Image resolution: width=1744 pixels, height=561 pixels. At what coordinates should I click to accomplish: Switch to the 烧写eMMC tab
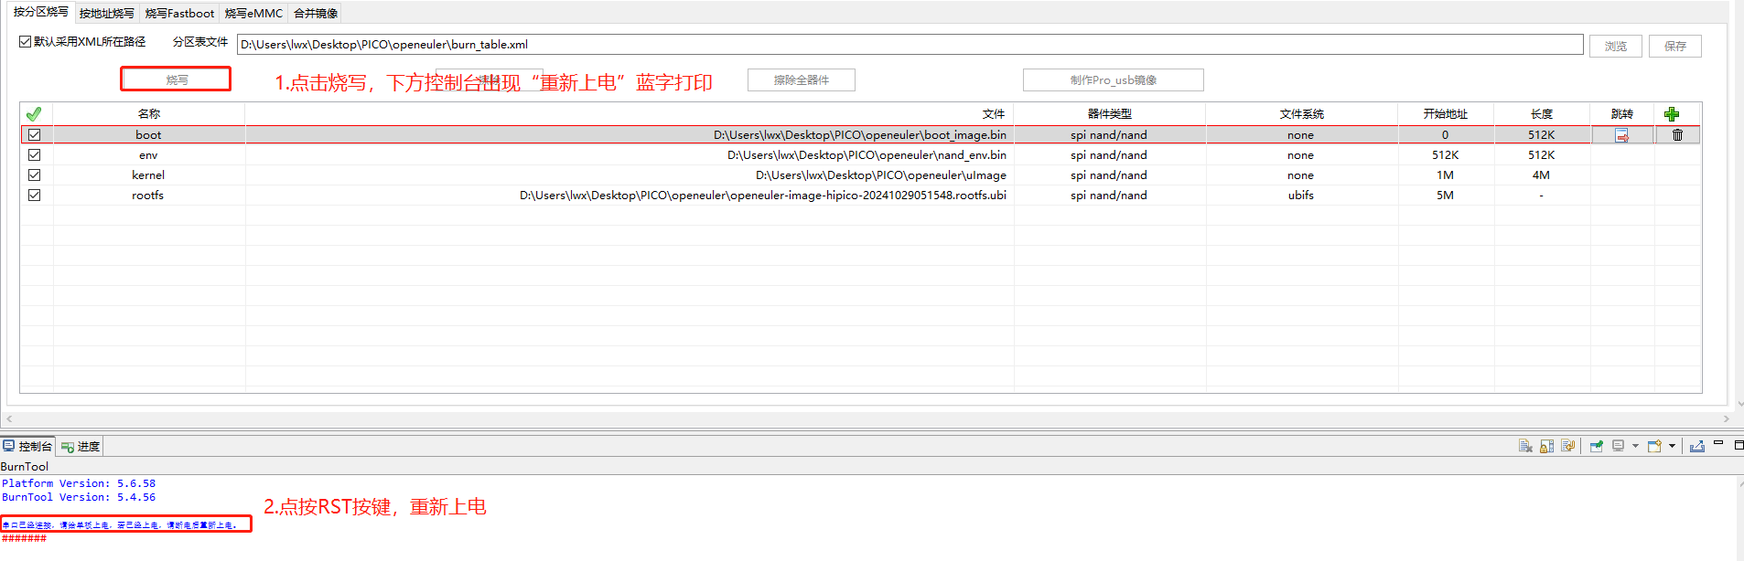(x=253, y=14)
